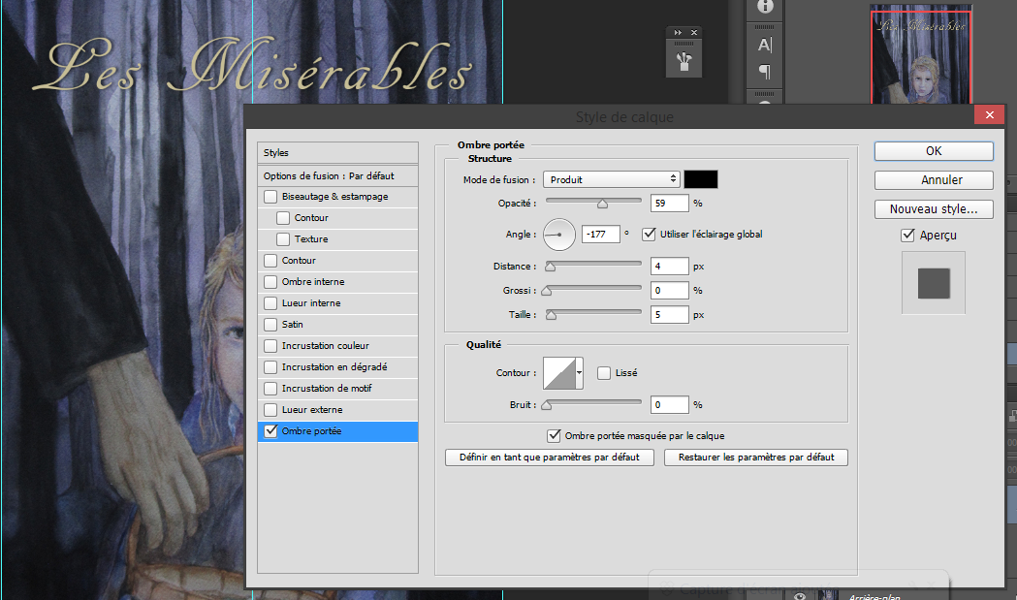
Task: Enable the Biseautage & estampage effect checkbox
Action: point(270,197)
